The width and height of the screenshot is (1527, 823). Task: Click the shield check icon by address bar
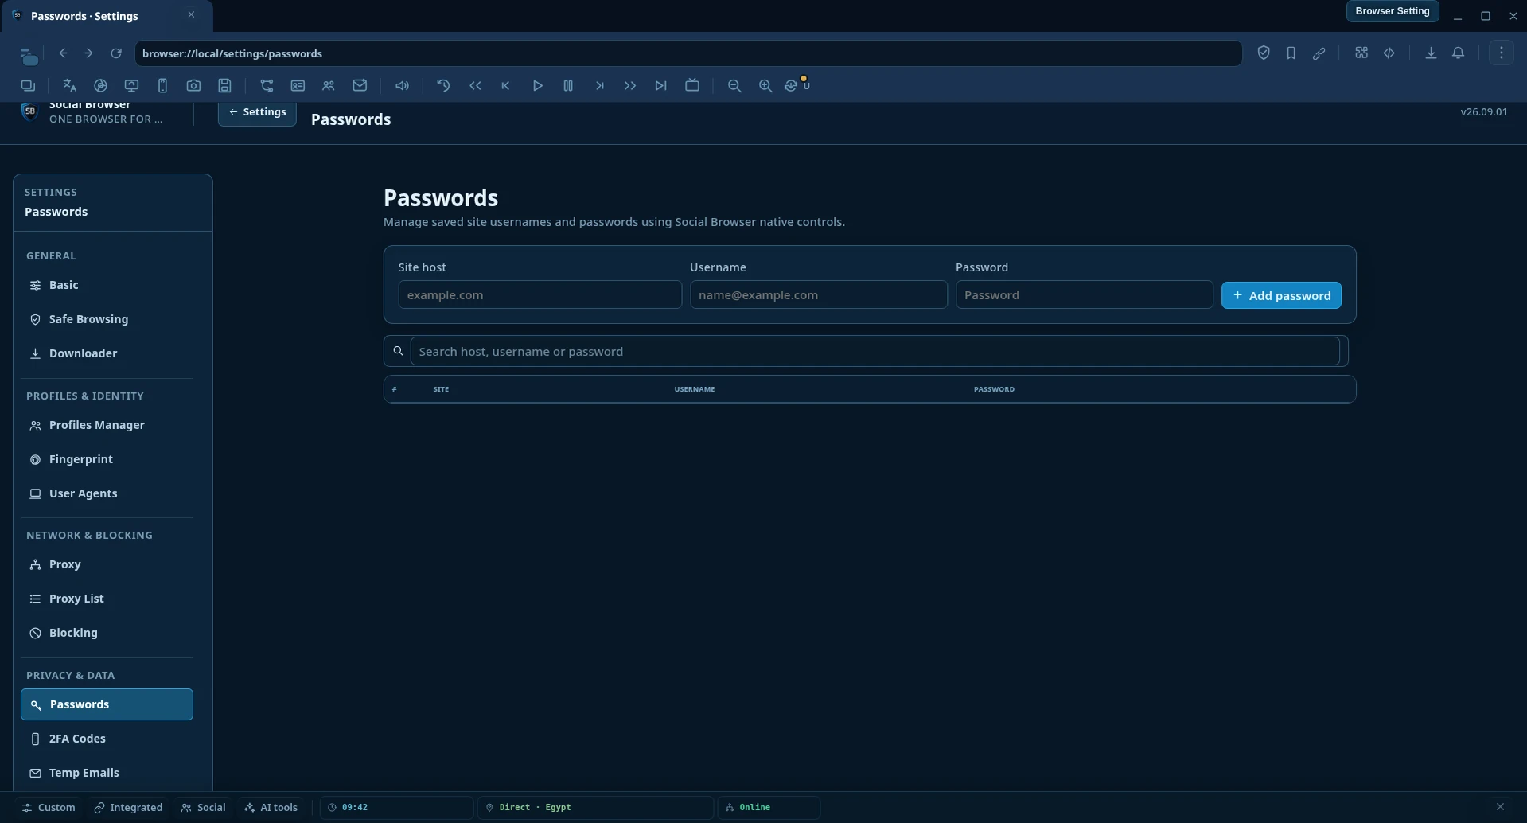[1264, 53]
